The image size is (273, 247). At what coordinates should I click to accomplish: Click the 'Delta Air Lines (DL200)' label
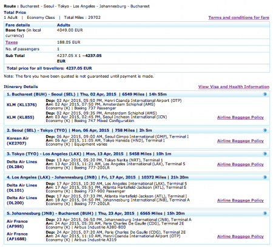(x=22, y=200)
